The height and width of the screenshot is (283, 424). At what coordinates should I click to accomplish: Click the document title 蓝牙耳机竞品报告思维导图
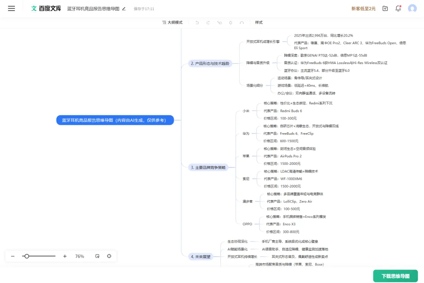pos(93,9)
